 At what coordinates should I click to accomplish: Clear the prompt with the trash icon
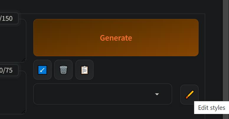click(x=63, y=70)
